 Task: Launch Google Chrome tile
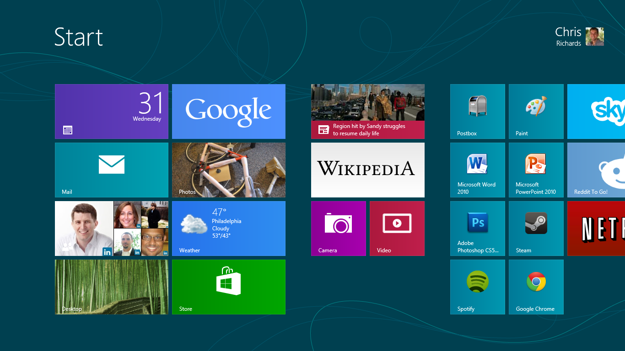point(536,287)
